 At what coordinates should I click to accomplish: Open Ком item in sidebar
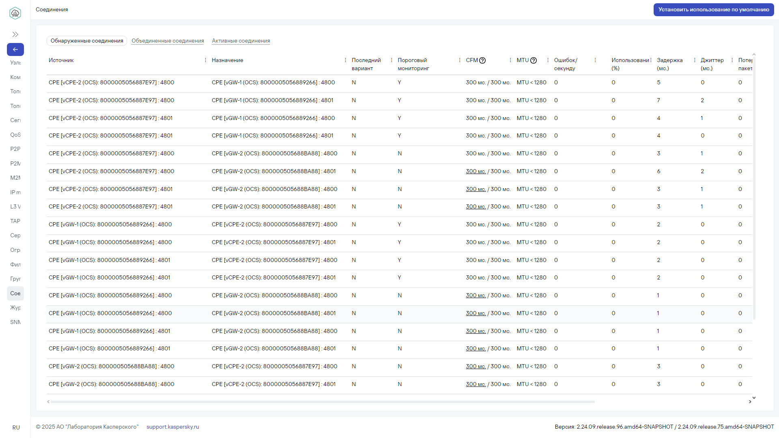coord(15,77)
